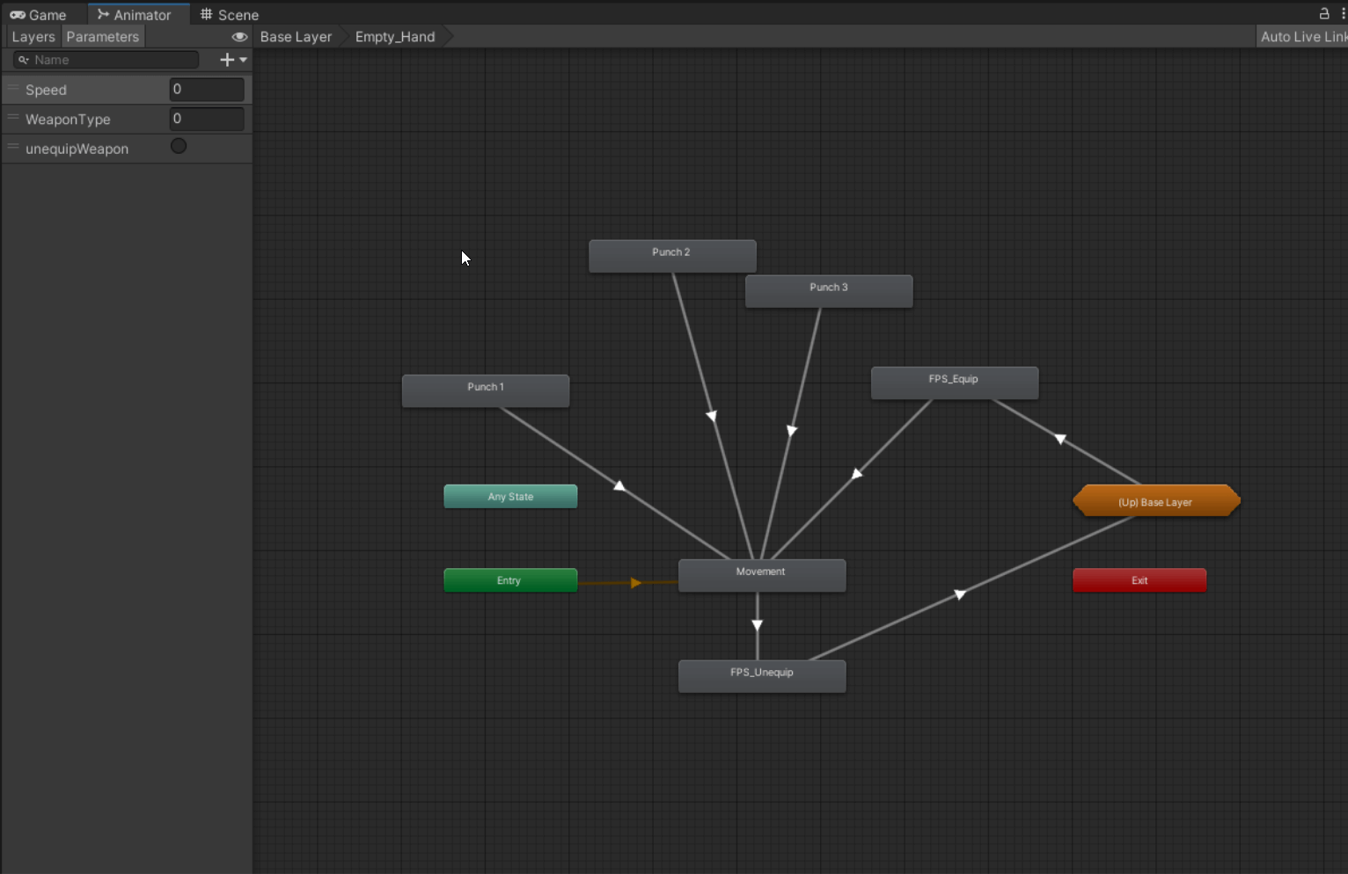Viewport: 1348px width, 874px height.
Task: Select the Punch 3 state node
Action: 829,291
